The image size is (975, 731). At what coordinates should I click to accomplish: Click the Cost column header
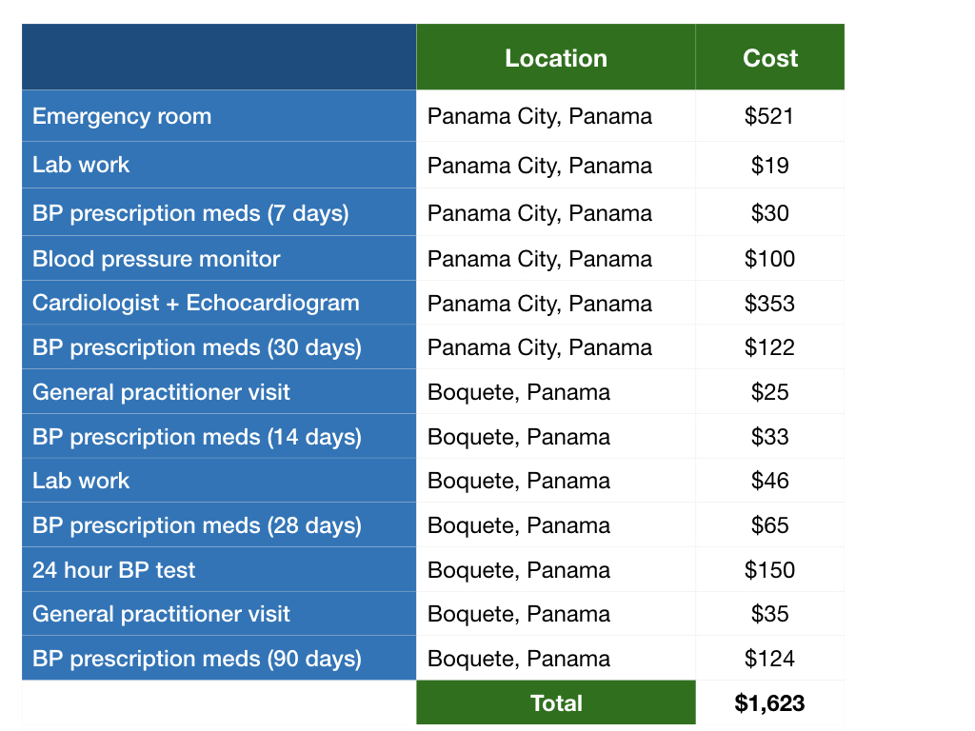[769, 58]
